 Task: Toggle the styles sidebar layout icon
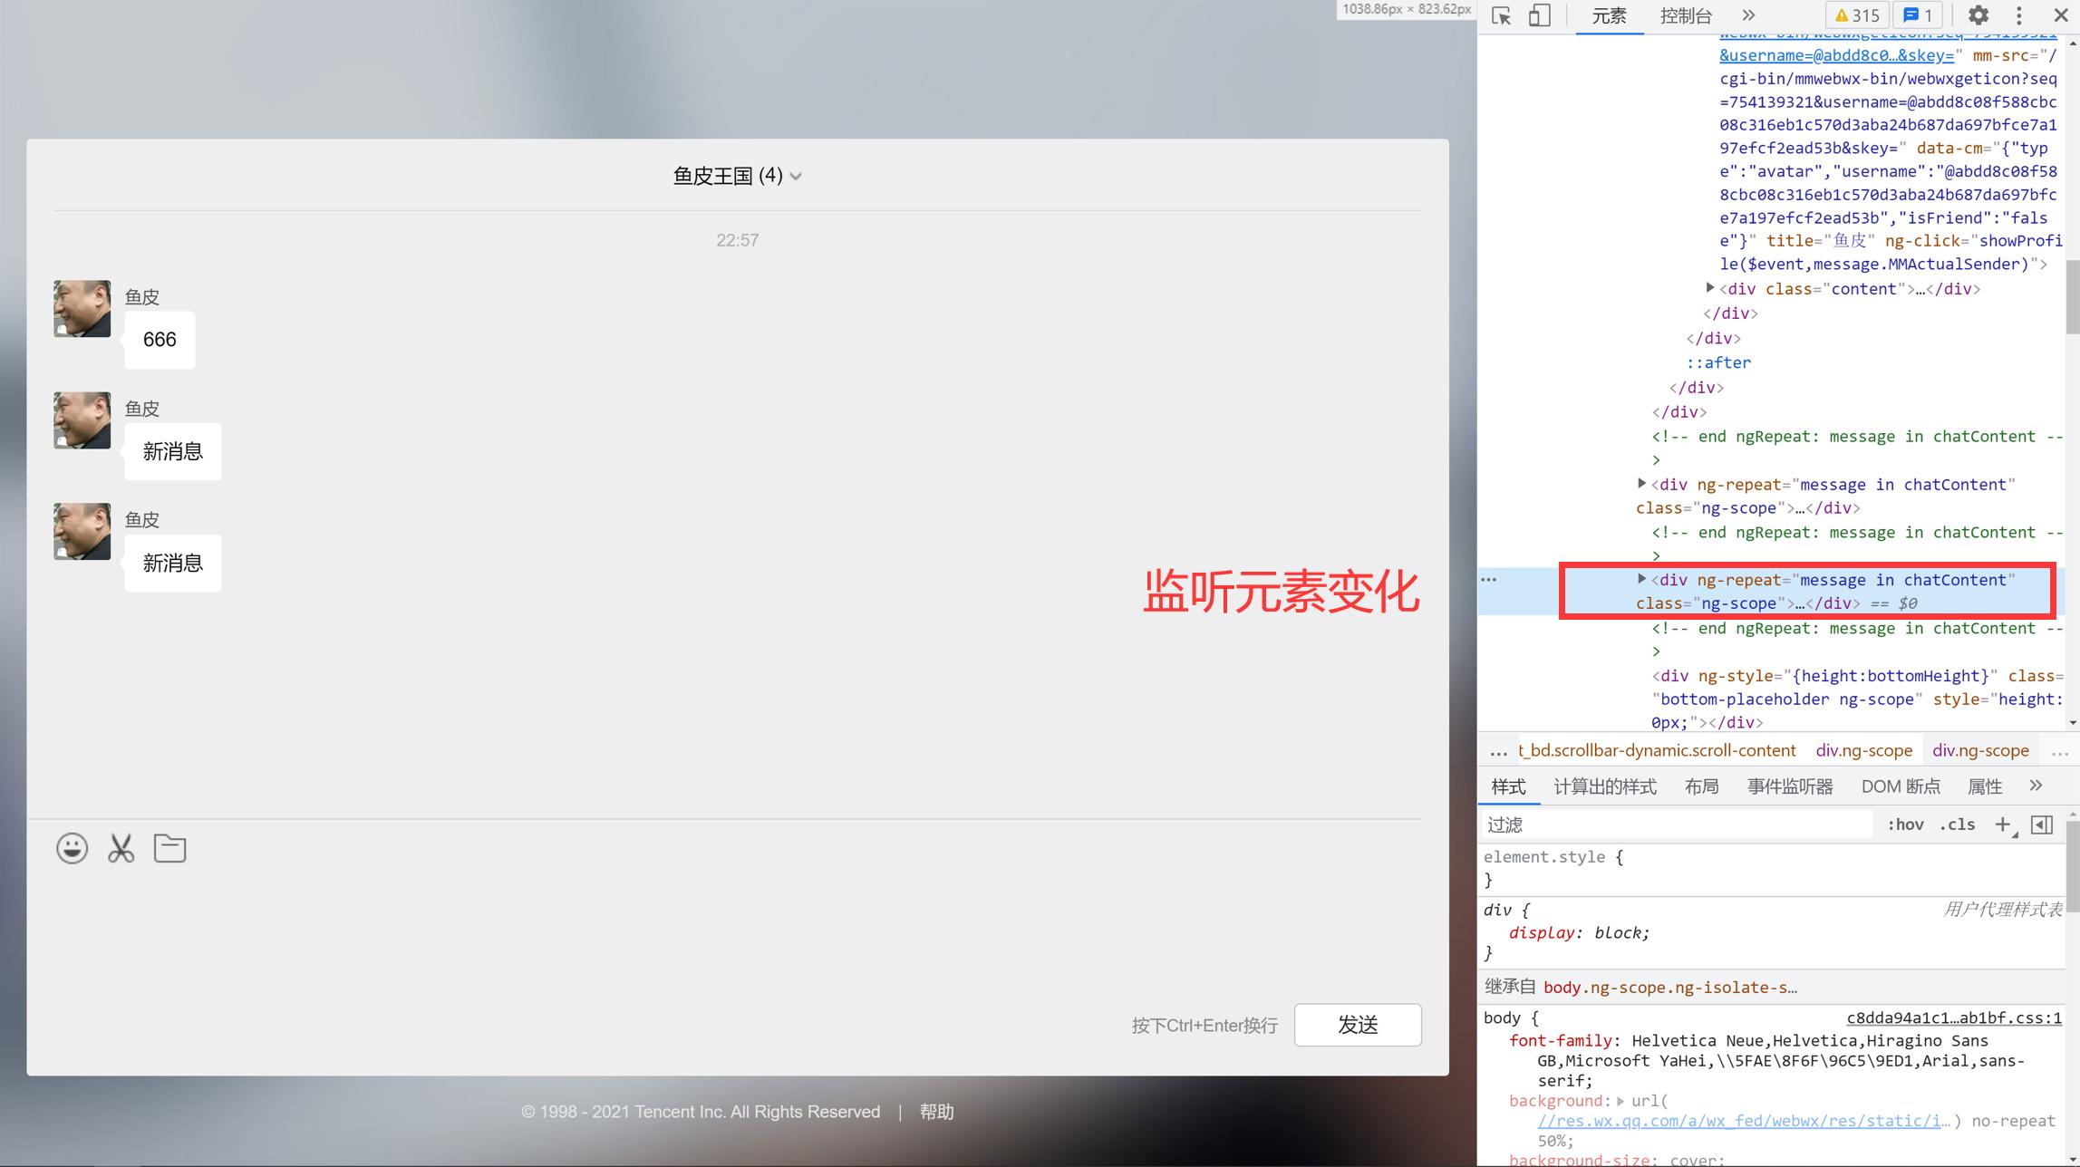(x=2042, y=824)
